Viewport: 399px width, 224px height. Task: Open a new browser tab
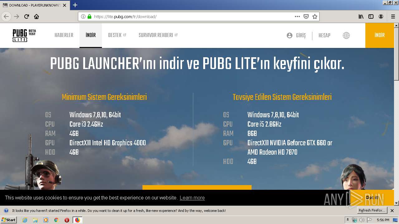pyautogui.click(x=75, y=5)
